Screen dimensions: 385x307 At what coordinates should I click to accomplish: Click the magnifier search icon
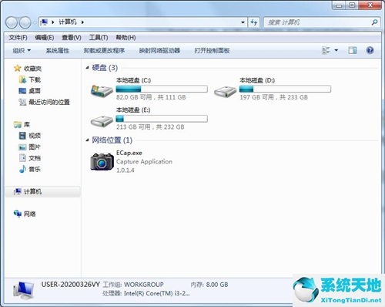click(374, 22)
